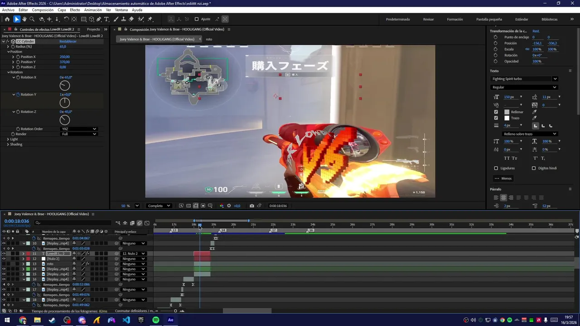The image size is (580, 326).
Task: Toggle motion blur switch in timeline header
Action: point(140,223)
